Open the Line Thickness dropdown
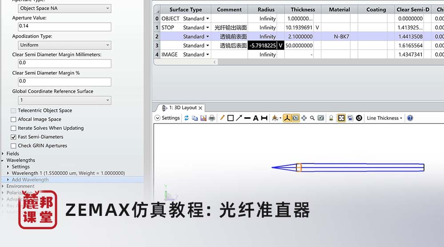 pyautogui.click(x=384, y=118)
